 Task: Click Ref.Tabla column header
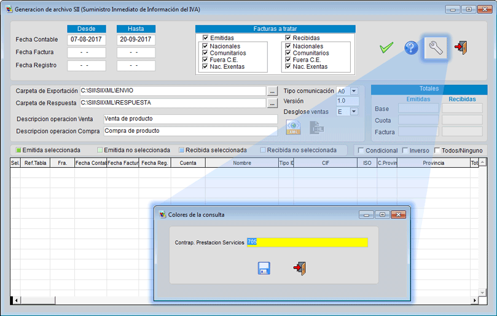[35, 163]
